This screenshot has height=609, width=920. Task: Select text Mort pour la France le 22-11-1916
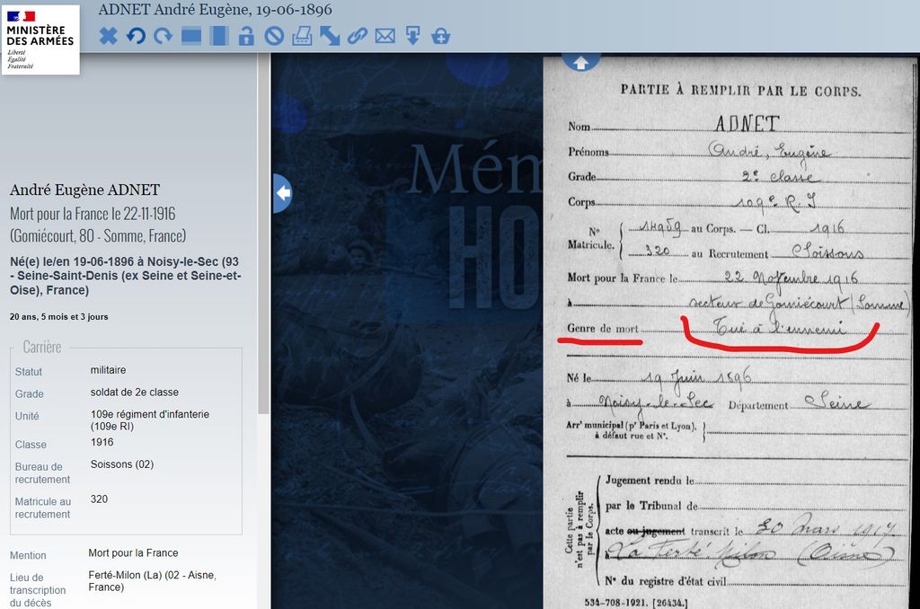pos(93,214)
